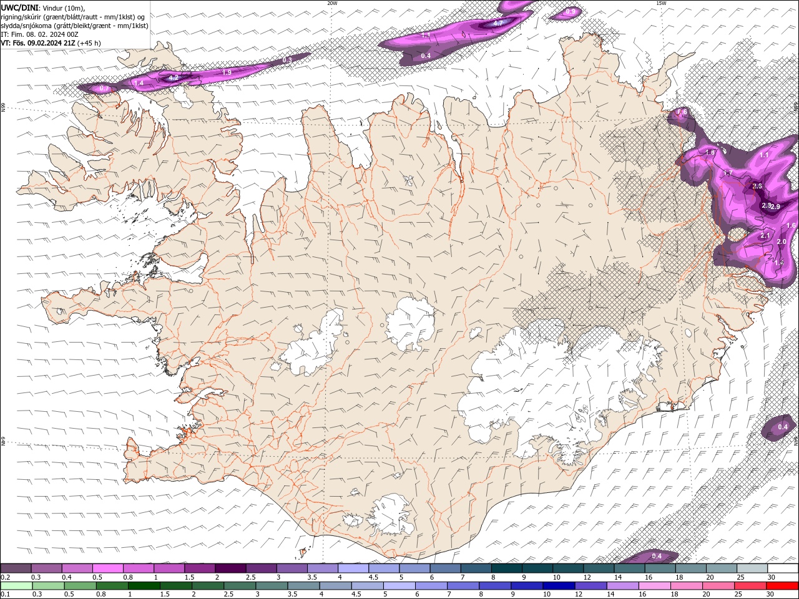The width and height of the screenshot is (799, 599).
Task: Click the 0.7 value near the Westfjords tip
Action: click(x=104, y=89)
